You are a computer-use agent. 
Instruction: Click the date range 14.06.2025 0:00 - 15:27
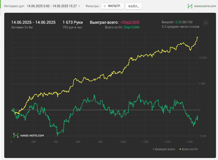52,6
